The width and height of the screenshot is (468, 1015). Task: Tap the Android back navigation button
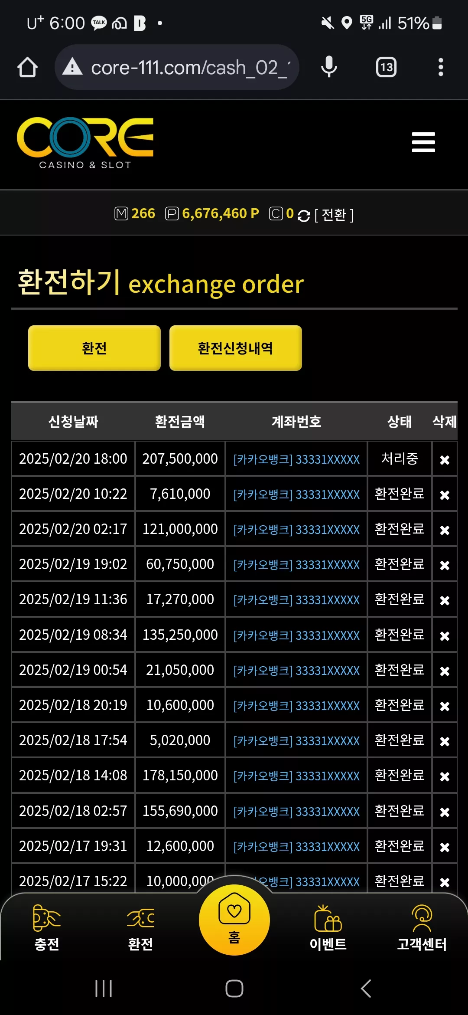(366, 989)
